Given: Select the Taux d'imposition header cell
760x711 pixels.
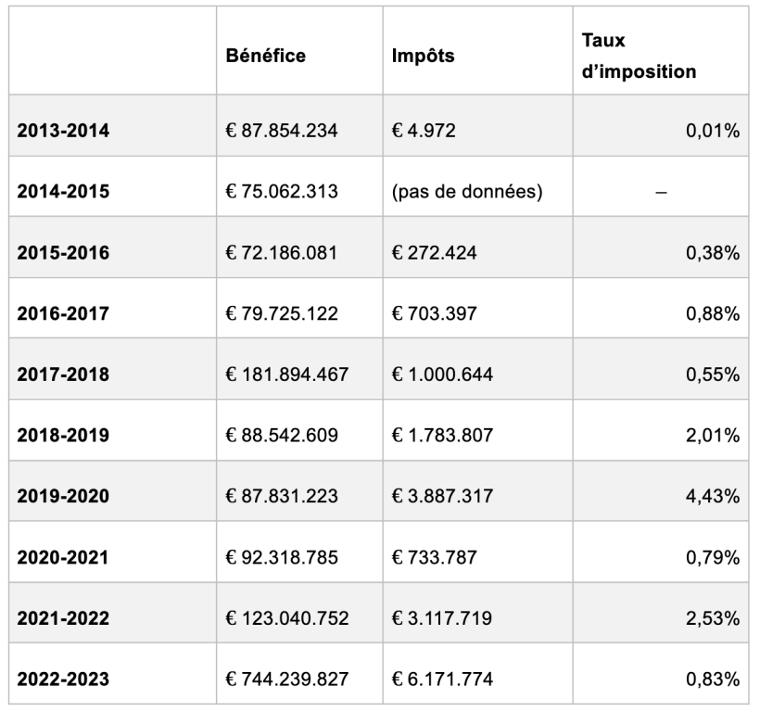Looking at the screenshot, I should point(639,56).
